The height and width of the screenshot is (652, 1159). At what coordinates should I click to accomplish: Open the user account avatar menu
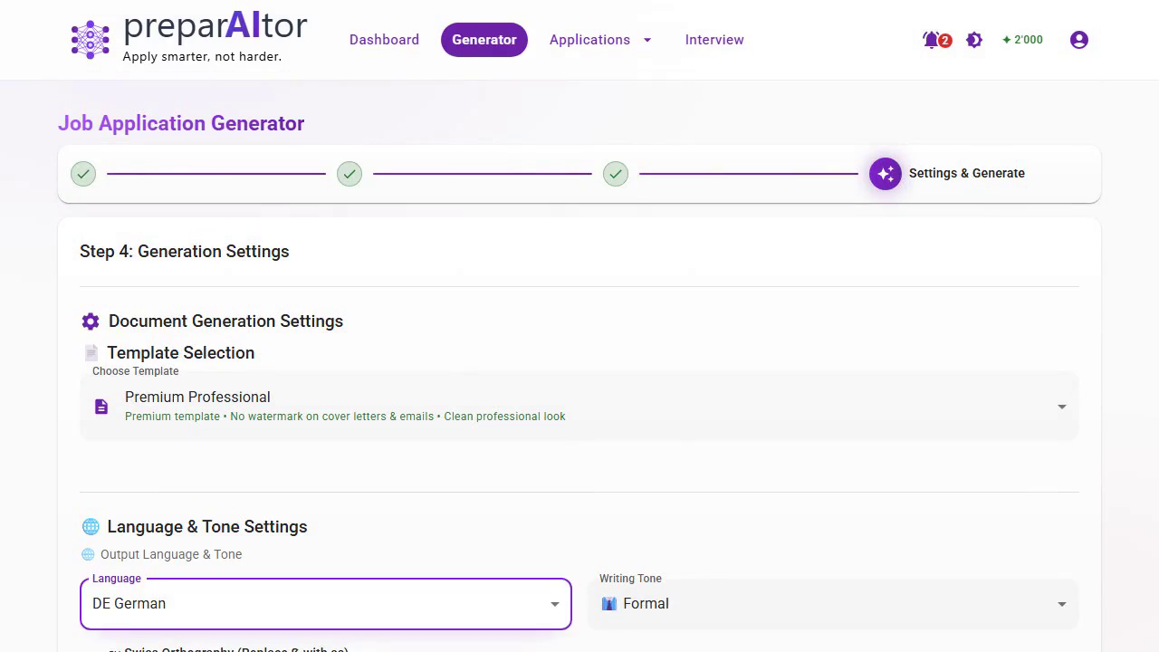1078,40
